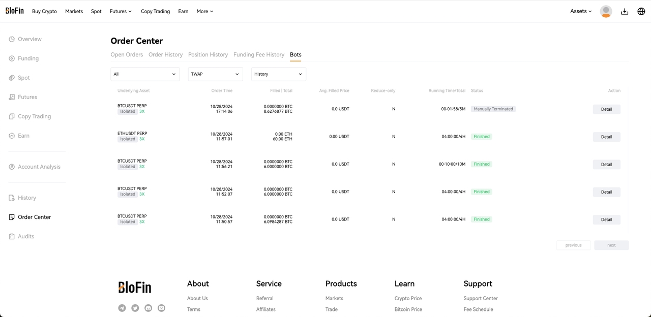Screen dimensions: 651x317
Task: Click the Spot sidebar icon
Action: pyautogui.click(x=12, y=78)
